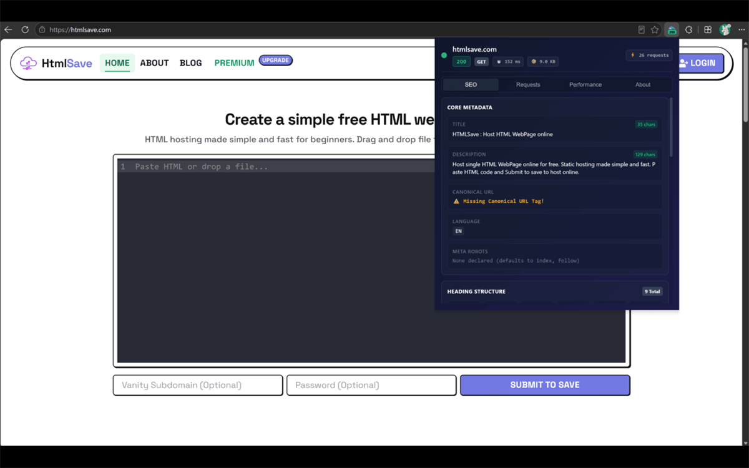Click the '35 chars' title length badge

tap(645, 124)
